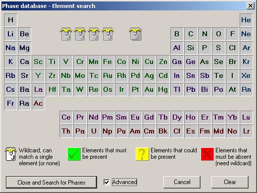Select the yttrium Y element

click(39, 75)
